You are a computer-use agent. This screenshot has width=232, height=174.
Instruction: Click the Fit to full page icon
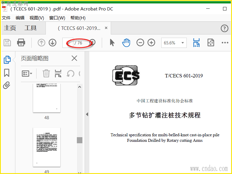click(x=211, y=43)
